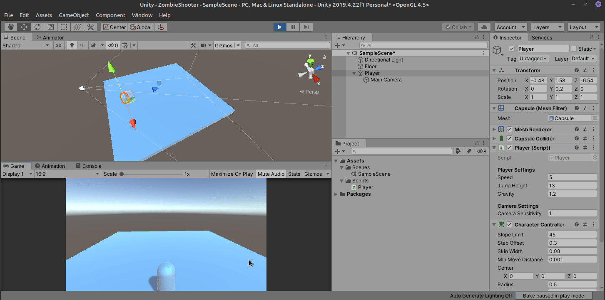Switch to the Services tab
The image size is (605, 300).
click(542, 37)
